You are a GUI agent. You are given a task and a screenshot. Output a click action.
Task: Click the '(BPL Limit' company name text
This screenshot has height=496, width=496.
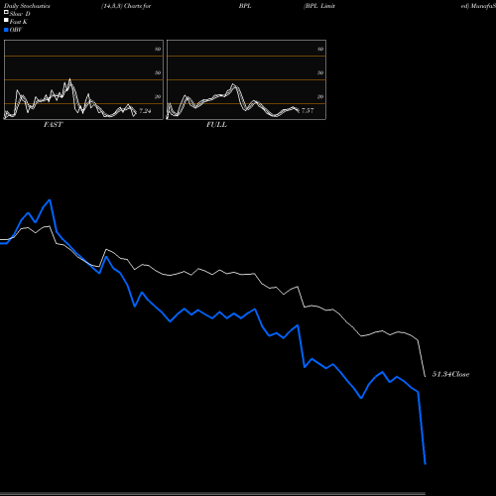(x=319, y=6)
